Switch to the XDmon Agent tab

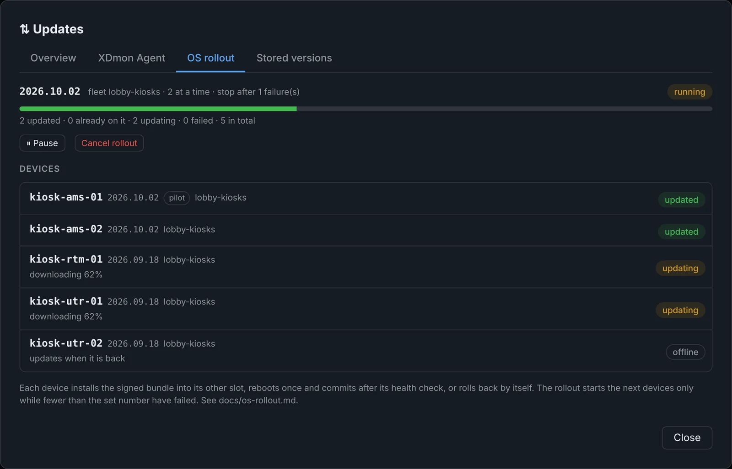132,58
